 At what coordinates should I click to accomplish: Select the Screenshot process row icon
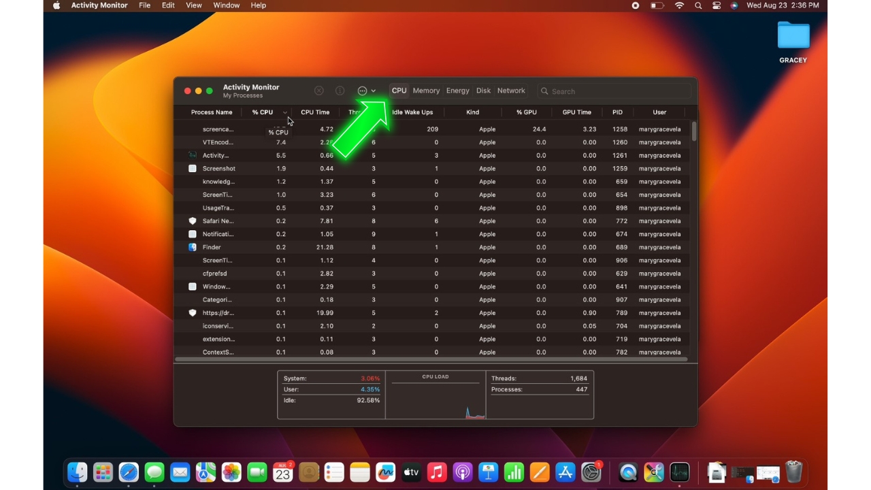[x=193, y=168]
